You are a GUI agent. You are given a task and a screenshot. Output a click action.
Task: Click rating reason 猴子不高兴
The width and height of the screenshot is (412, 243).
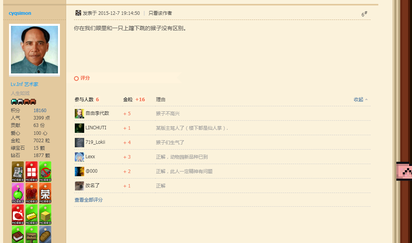pos(168,114)
